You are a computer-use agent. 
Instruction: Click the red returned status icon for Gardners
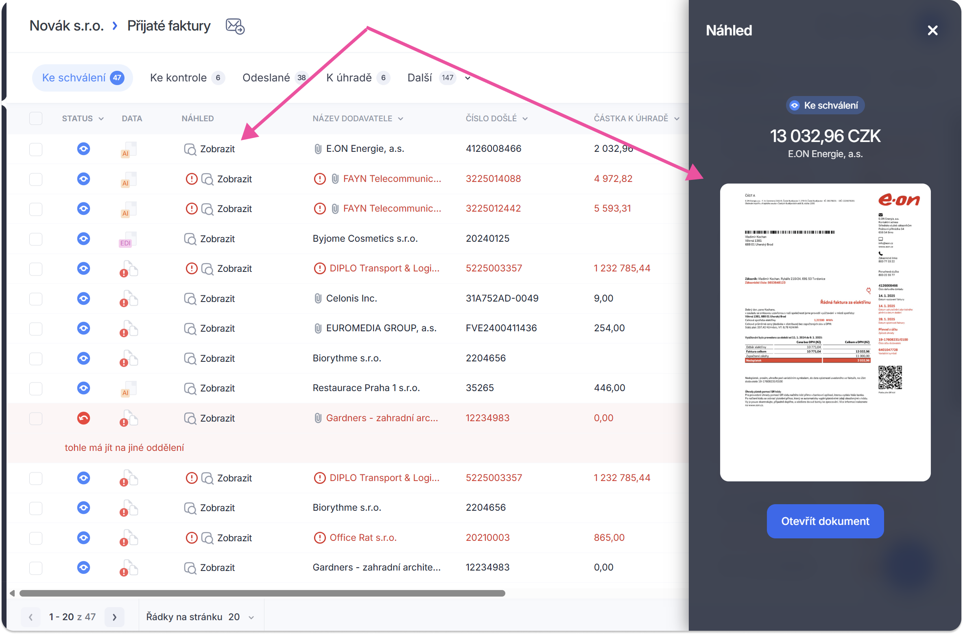[x=83, y=418]
